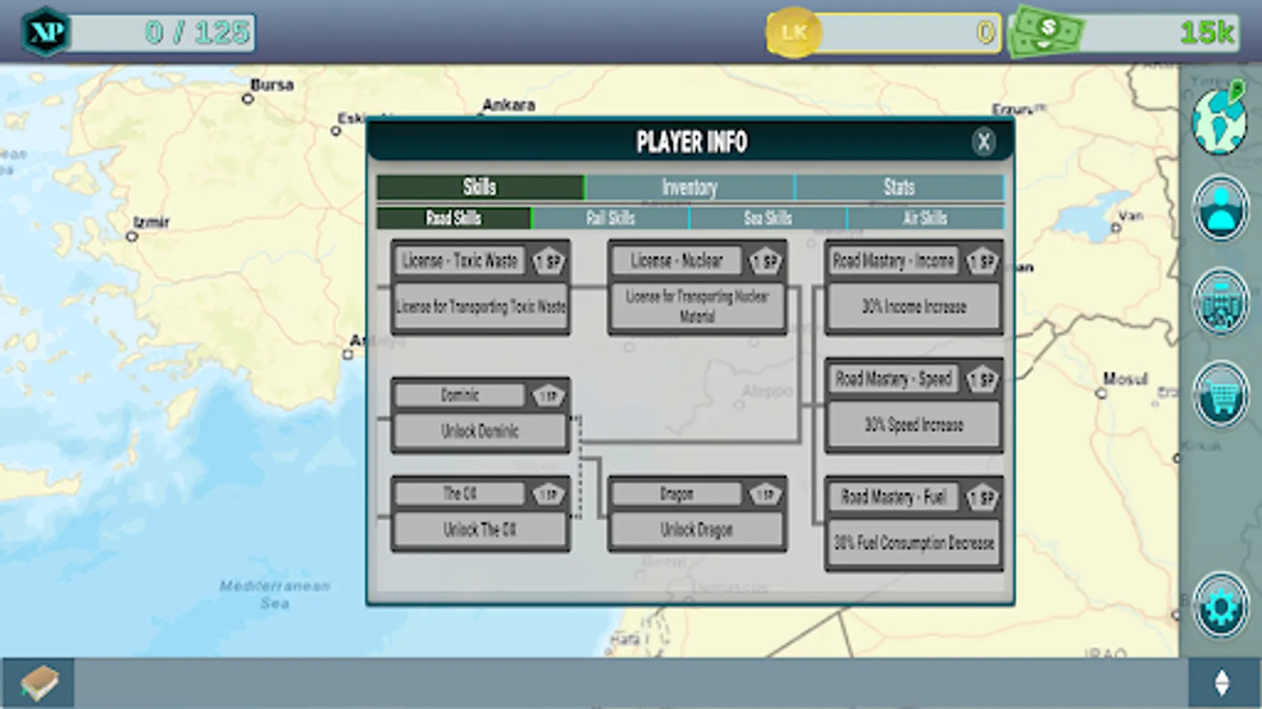Viewport: 1262px width, 709px height.
Task: Click the 'Unlock The OX' description
Action: 480,529
